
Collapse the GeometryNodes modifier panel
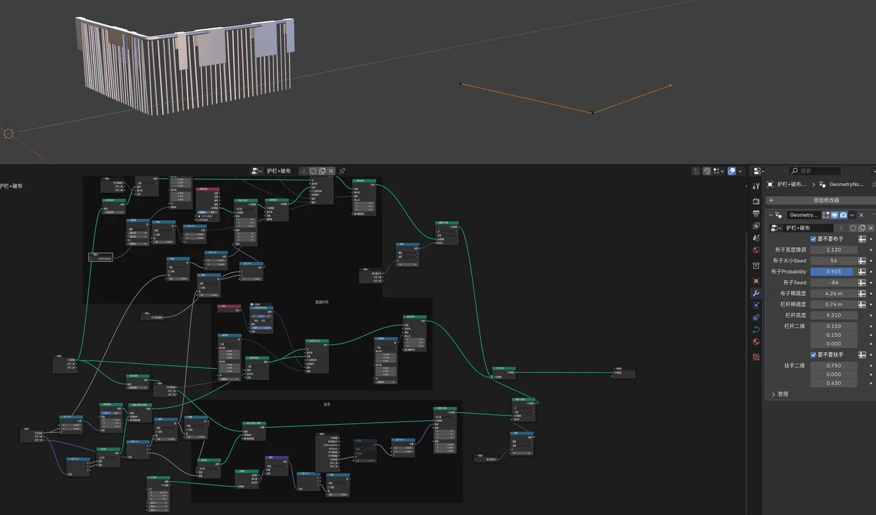click(x=771, y=215)
